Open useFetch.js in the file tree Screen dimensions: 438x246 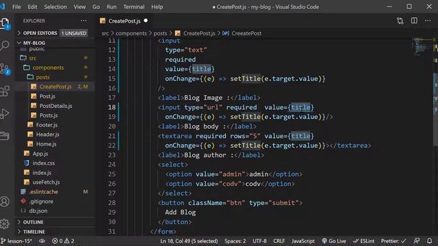click(x=46, y=182)
